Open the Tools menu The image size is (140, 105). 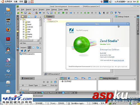(x=60, y=10)
